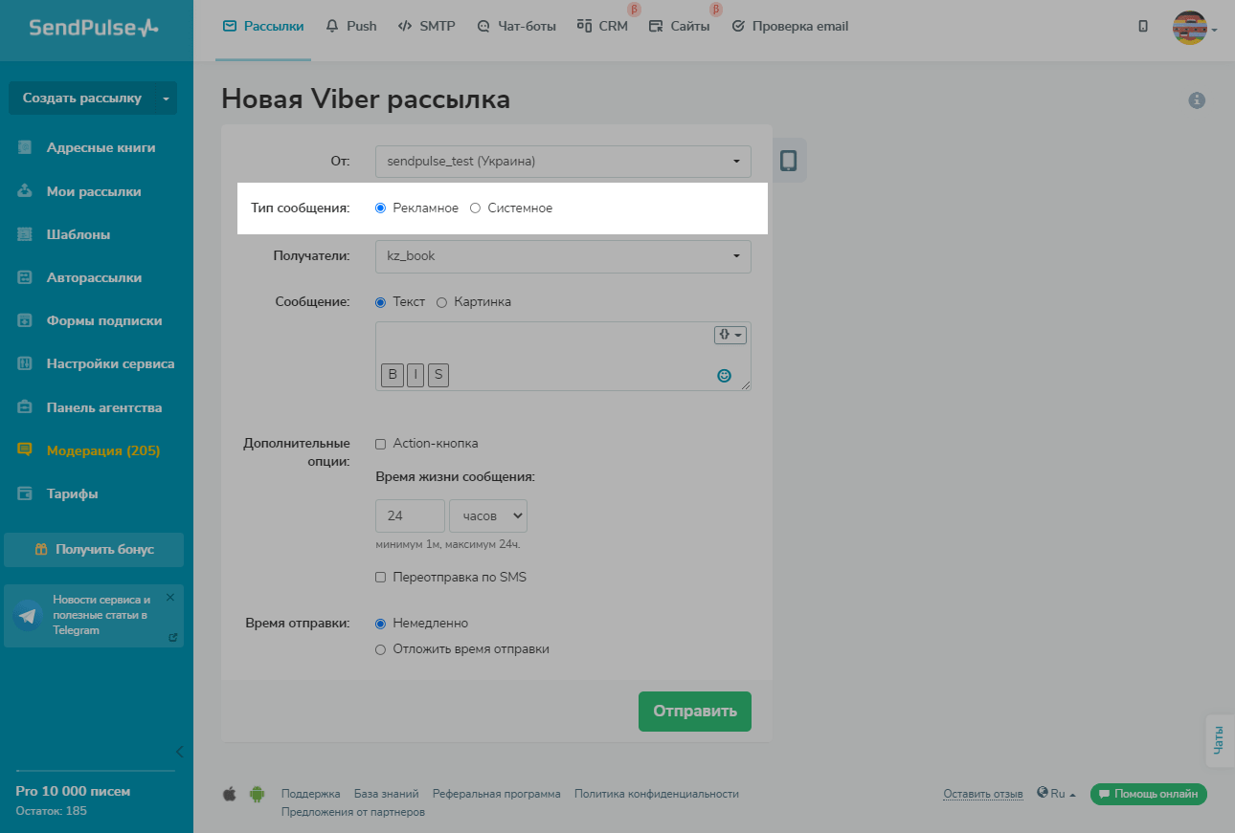Click the info icon beside page title

click(x=1197, y=99)
